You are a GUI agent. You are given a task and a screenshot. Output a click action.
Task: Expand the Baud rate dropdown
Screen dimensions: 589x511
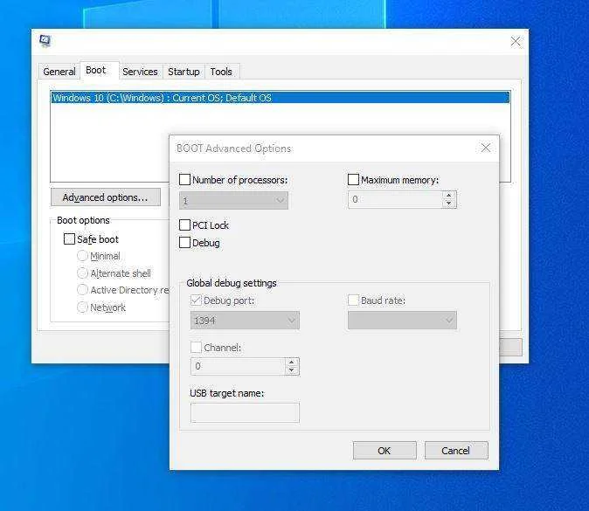(x=402, y=321)
